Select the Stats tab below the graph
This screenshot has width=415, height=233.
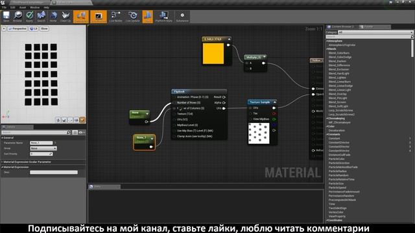click(104, 187)
